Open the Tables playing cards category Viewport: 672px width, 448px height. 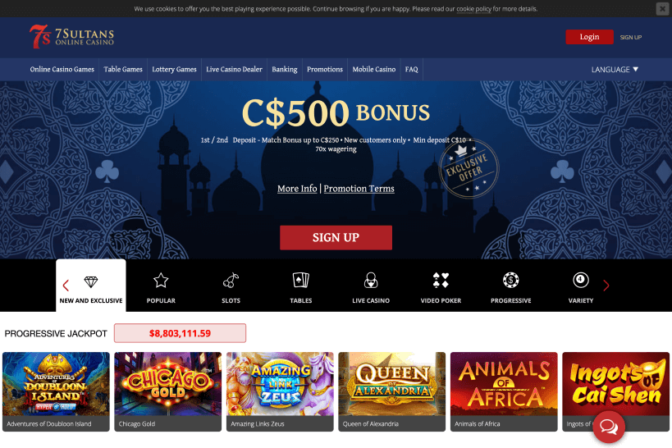pyautogui.click(x=301, y=286)
